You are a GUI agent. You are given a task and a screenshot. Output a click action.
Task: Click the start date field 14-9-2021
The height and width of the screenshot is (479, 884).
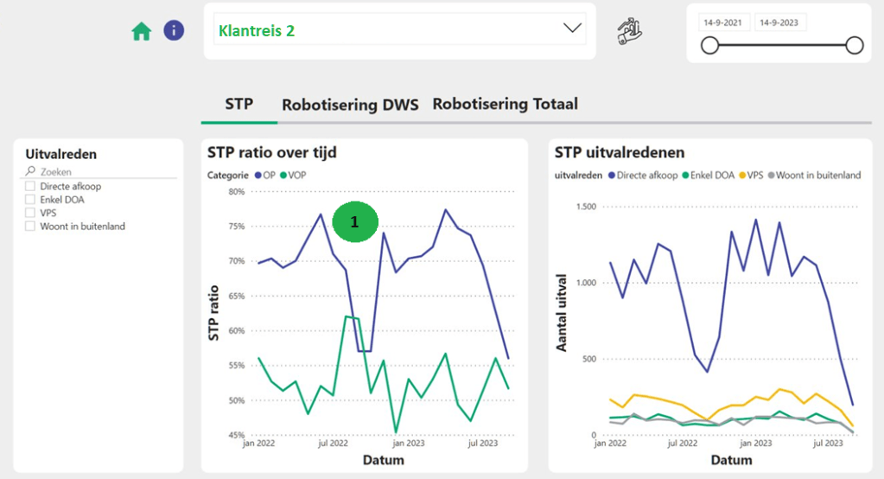pyautogui.click(x=724, y=22)
